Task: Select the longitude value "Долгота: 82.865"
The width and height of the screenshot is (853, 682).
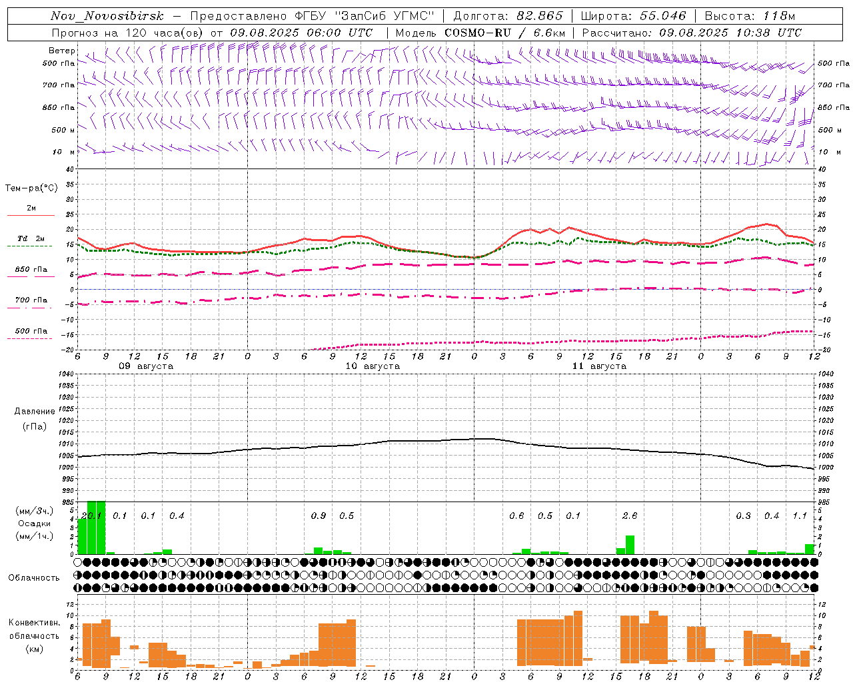Action: point(508,16)
